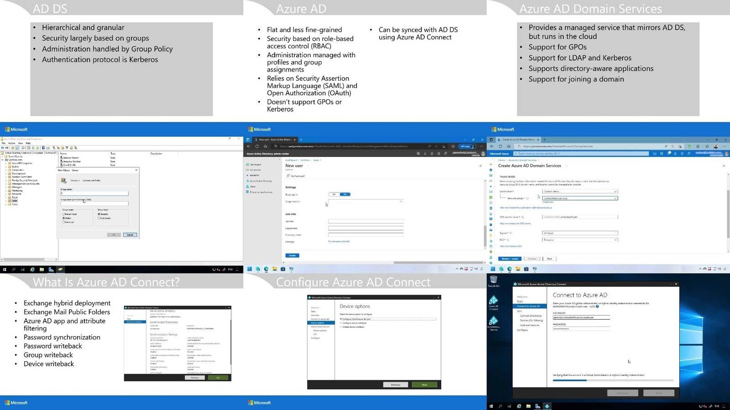This screenshot has width=730, height=410.
Task: Click Cancel in the New Object Group dialog
Action: coord(130,235)
